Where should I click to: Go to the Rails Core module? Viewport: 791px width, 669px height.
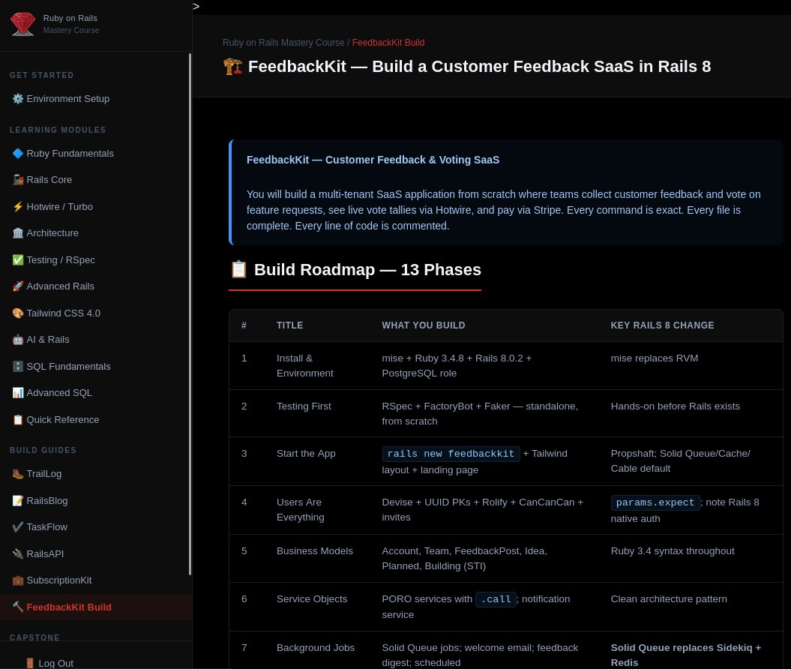pyautogui.click(x=96, y=180)
